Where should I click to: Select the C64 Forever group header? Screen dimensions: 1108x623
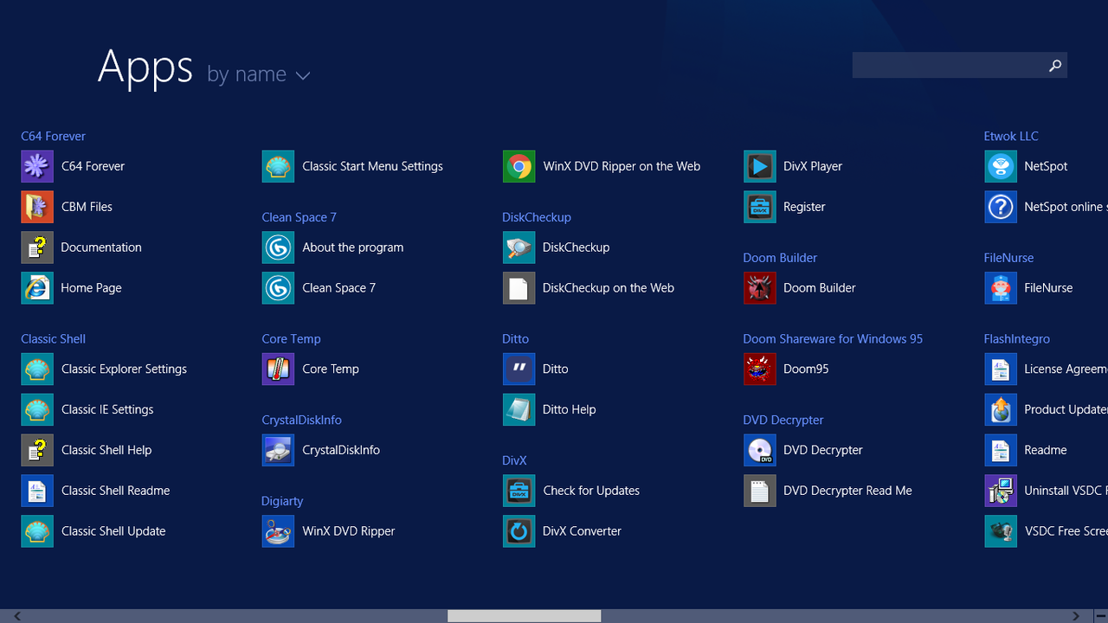tap(53, 136)
